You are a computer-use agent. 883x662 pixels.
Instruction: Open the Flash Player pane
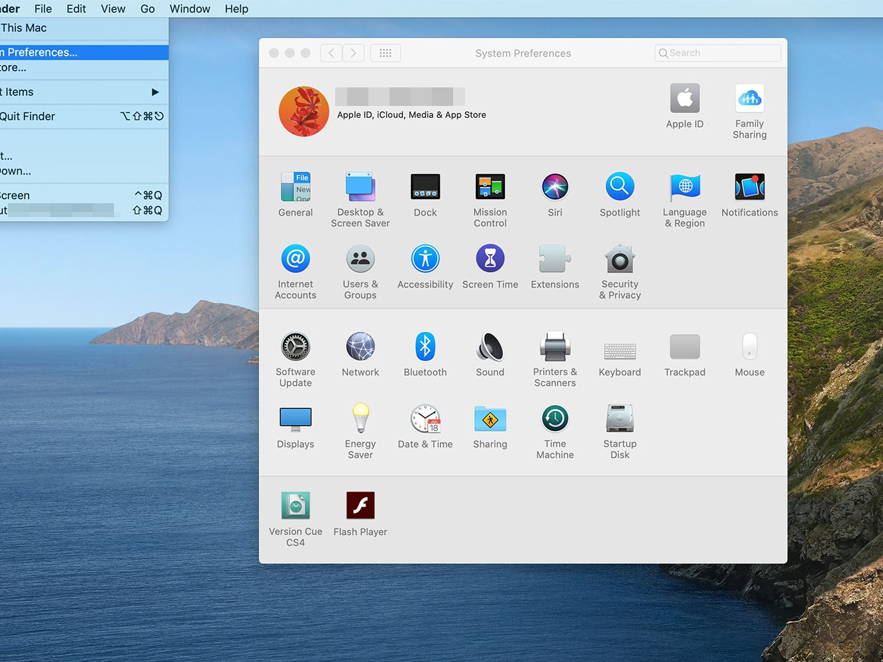[360, 506]
